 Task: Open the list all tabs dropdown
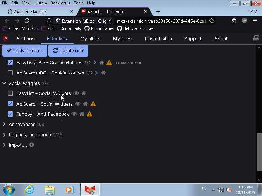[250, 11]
